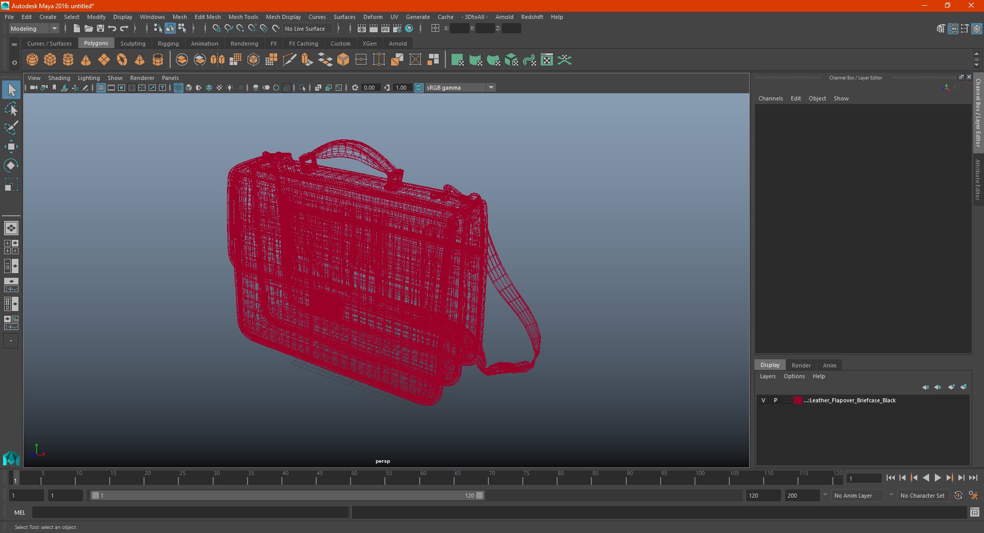The image size is (984, 533).
Task: Open the Mesh Tools menu
Action: coord(243,17)
